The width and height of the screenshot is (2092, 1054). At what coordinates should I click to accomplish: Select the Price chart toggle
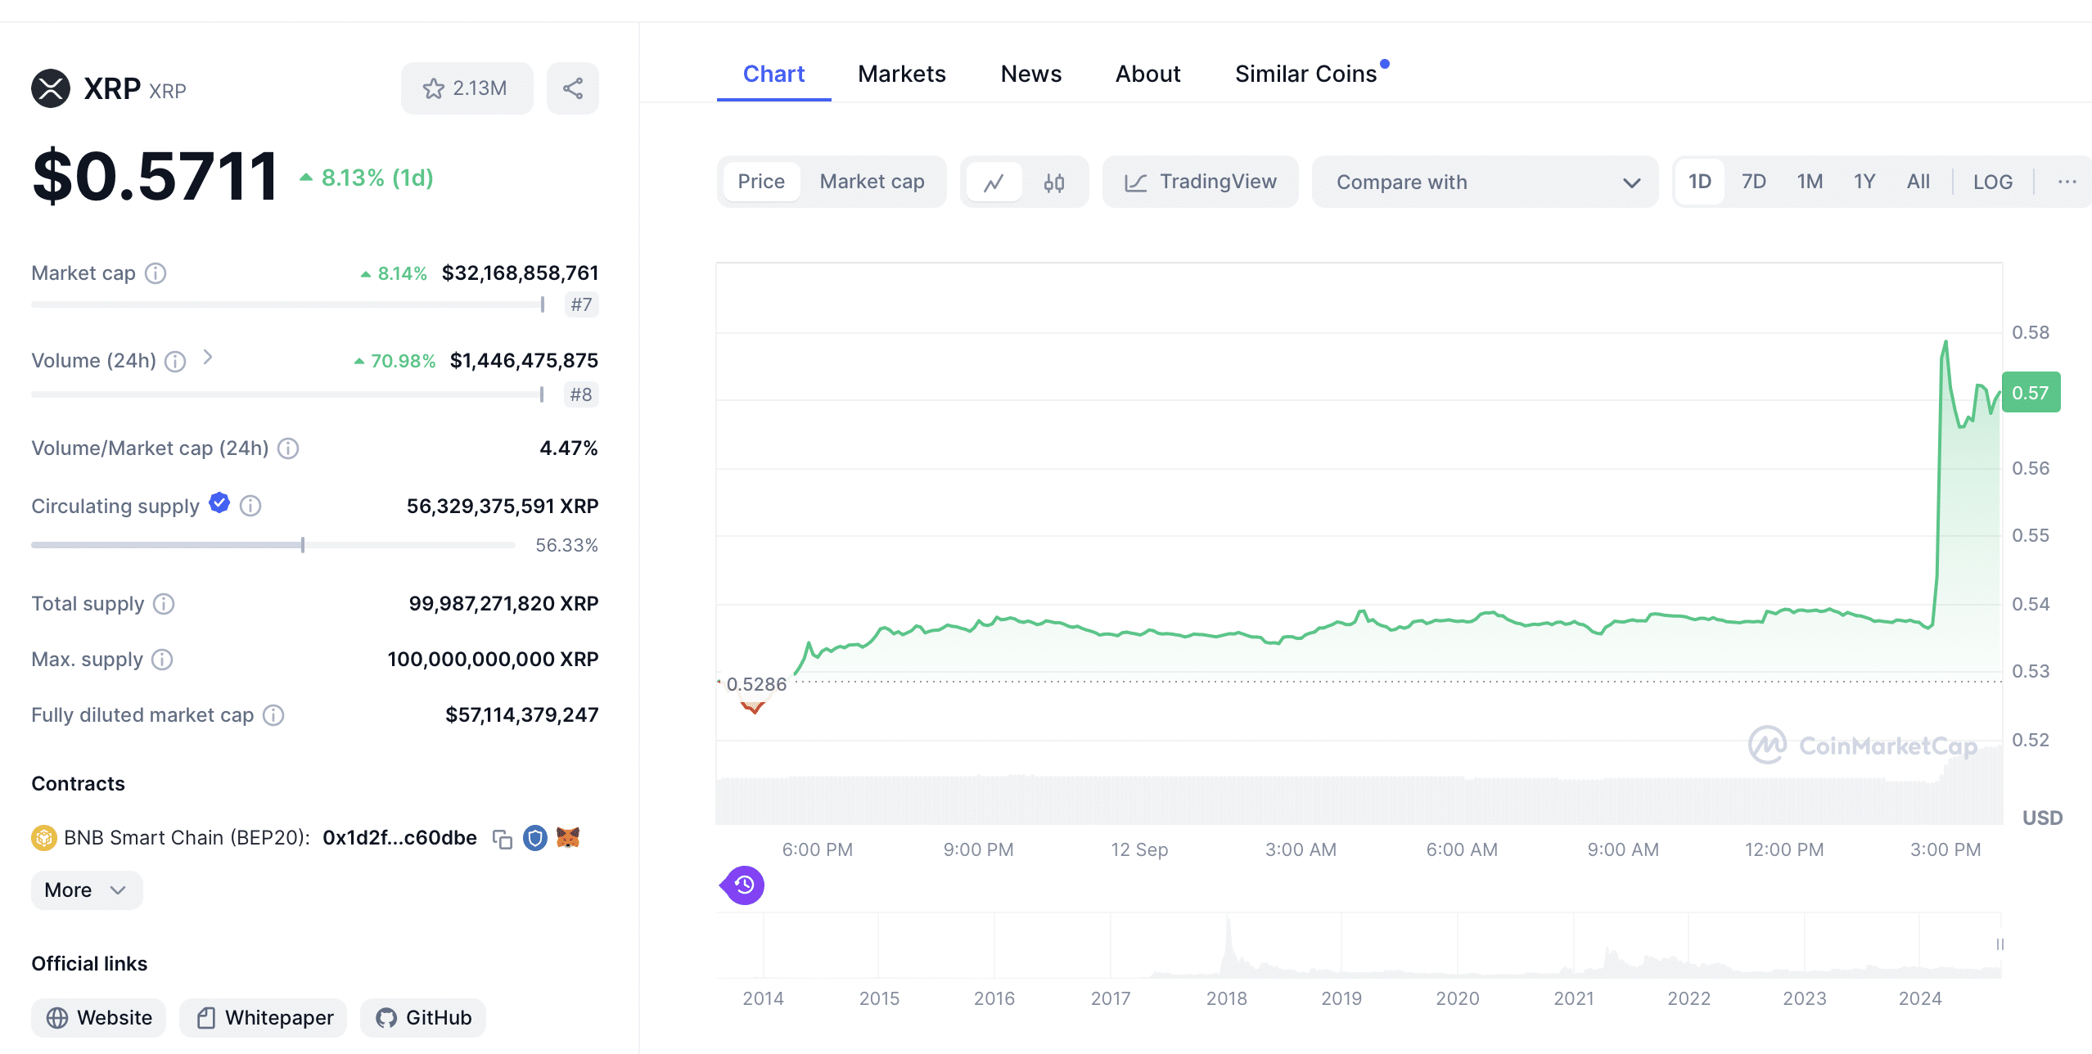(761, 182)
